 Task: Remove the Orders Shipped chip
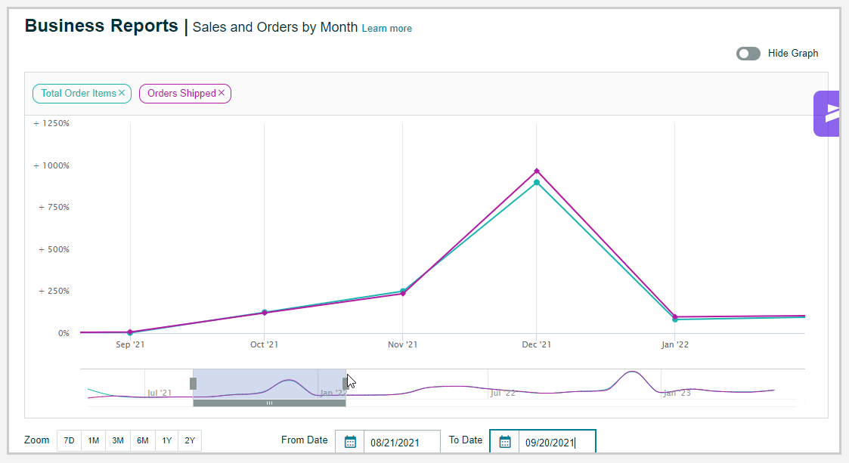click(x=222, y=93)
